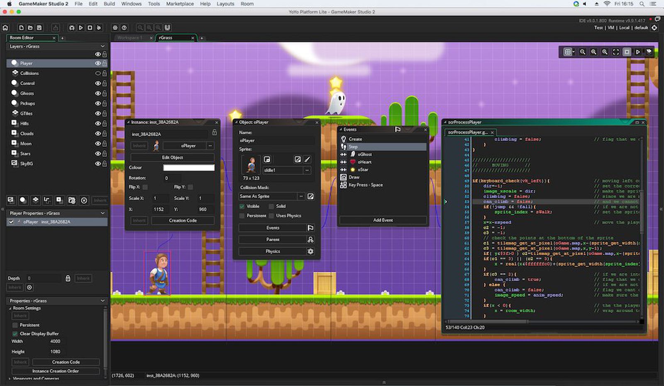Open the Debug run tool
664x386 pixels.
click(72, 27)
